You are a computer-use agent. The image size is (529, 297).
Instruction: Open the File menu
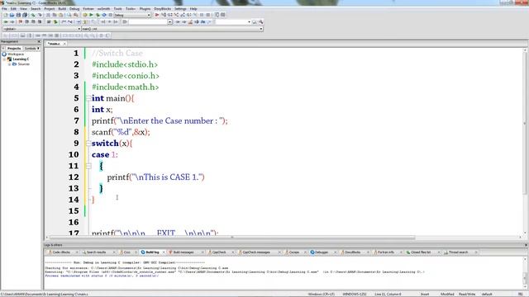pyautogui.click(x=4, y=9)
